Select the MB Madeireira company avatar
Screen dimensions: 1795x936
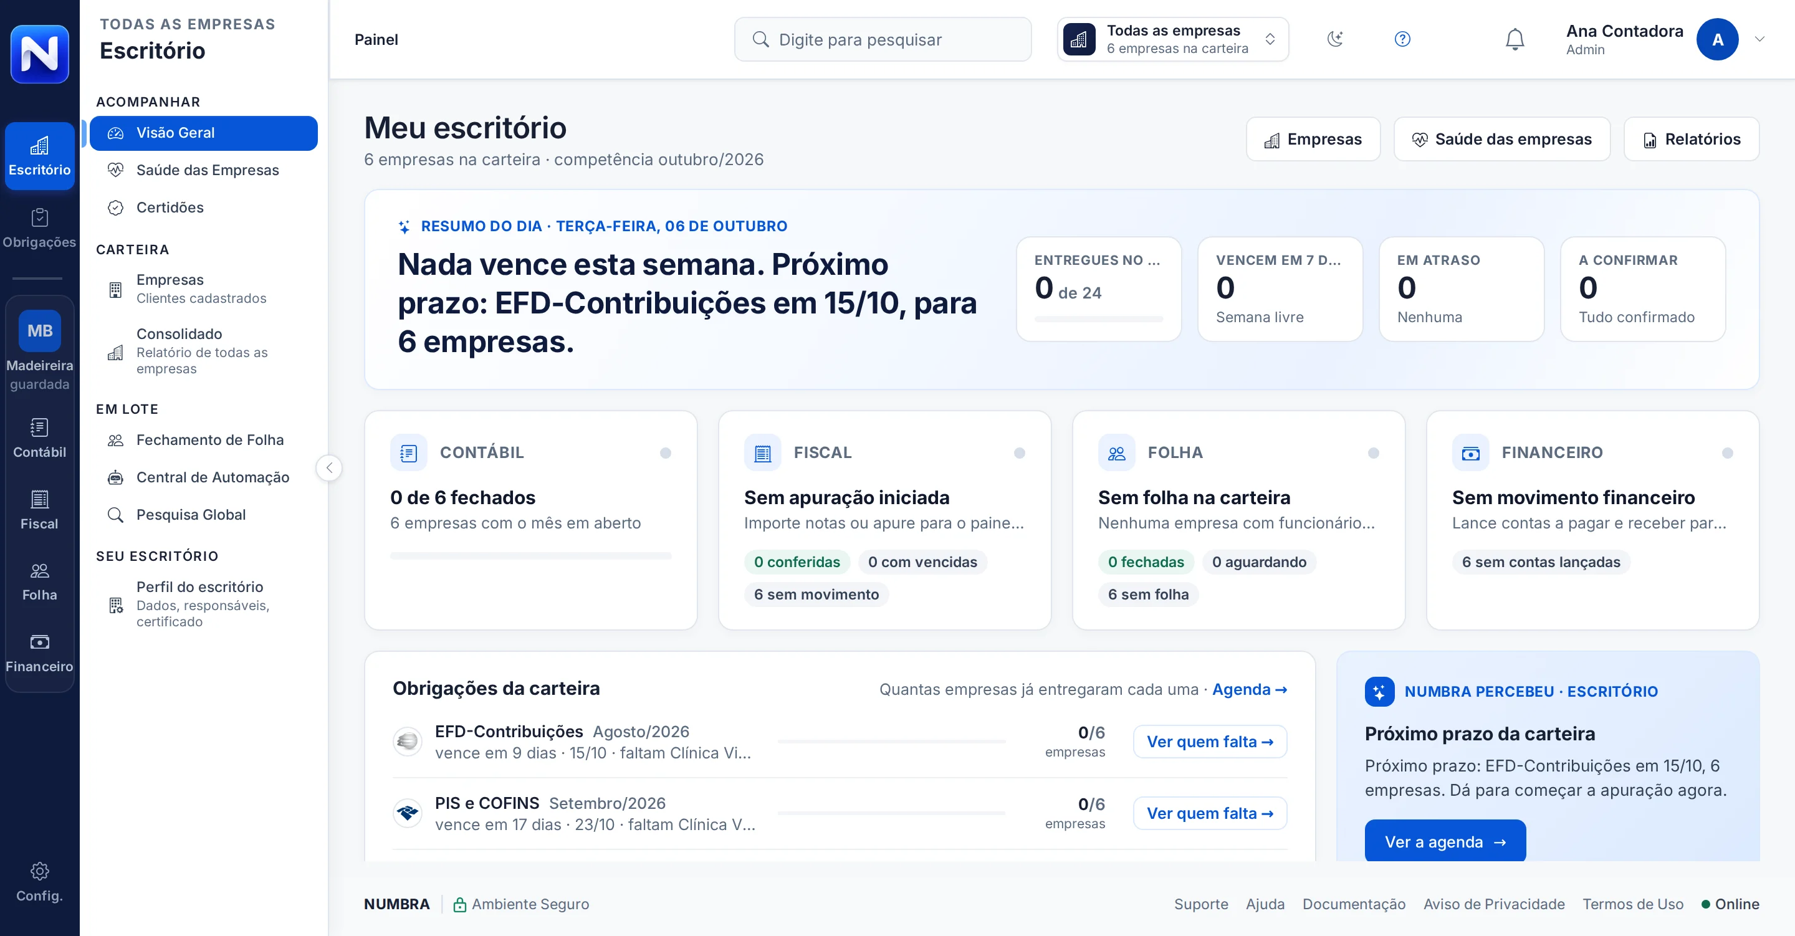coord(40,330)
